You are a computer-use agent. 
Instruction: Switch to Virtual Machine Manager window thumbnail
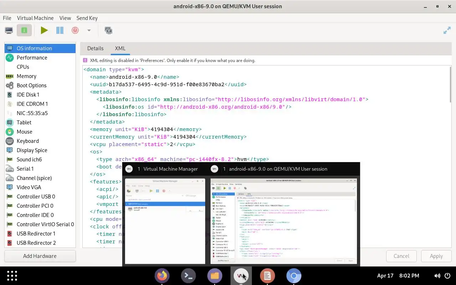pos(165,221)
